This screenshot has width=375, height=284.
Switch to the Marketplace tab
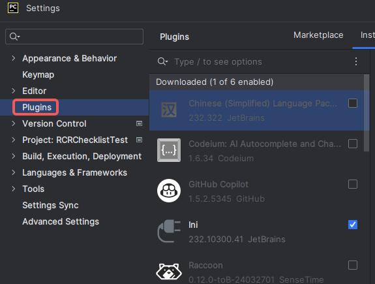318,35
